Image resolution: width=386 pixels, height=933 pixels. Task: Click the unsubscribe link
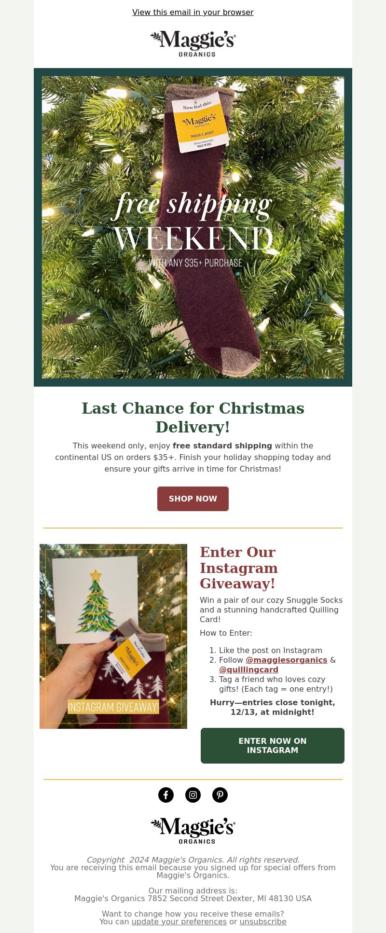click(263, 921)
